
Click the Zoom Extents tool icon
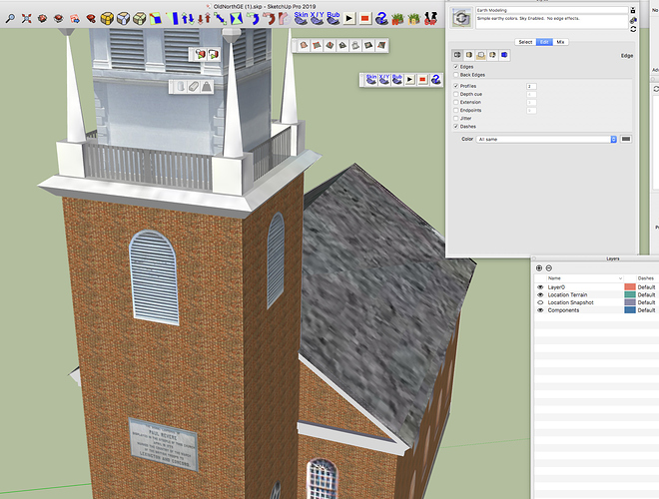(x=27, y=18)
